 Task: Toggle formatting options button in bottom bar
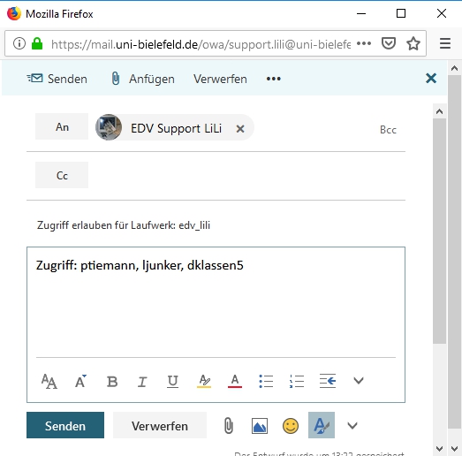322,425
